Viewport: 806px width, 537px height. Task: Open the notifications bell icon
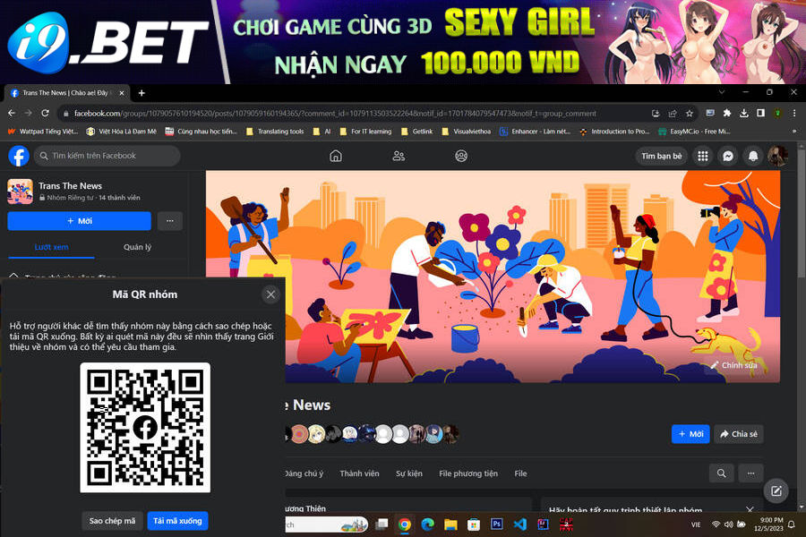pos(753,156)
